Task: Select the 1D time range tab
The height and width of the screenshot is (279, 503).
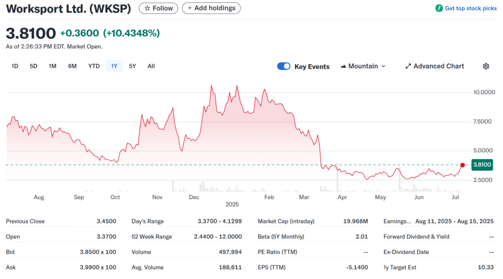Action: tap(15, 66)
